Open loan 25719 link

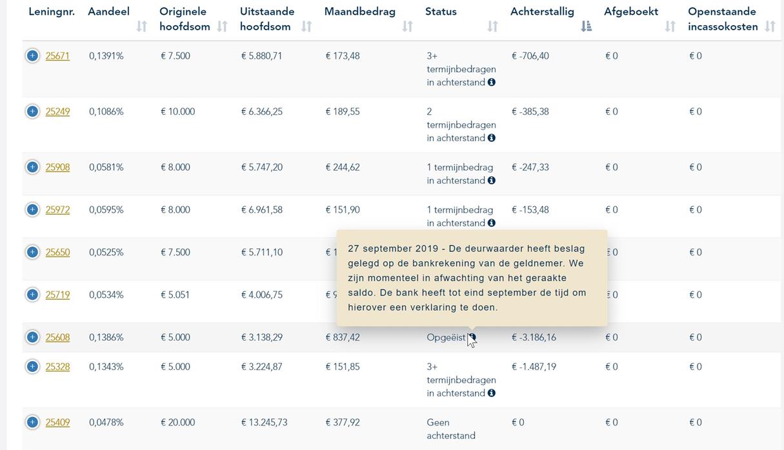[57, 295]
